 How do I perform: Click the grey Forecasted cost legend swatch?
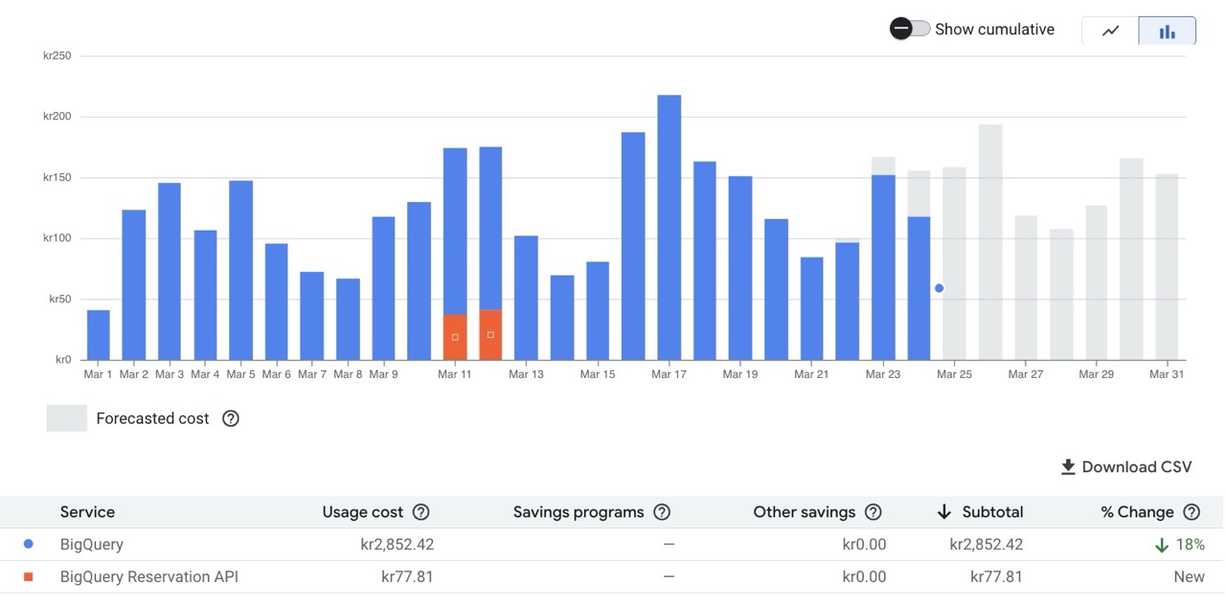pyautogui.click(x=66, y=418)
